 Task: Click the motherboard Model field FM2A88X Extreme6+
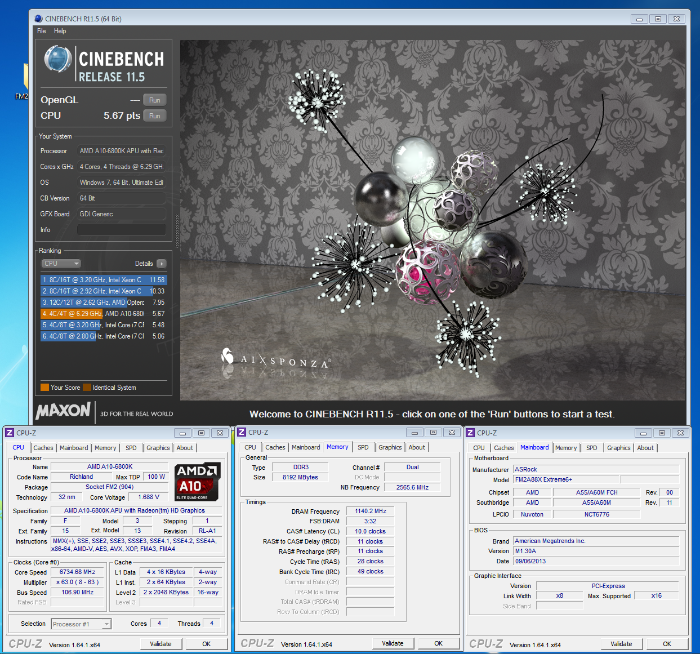pyautogui.click(x=566, y=479)
